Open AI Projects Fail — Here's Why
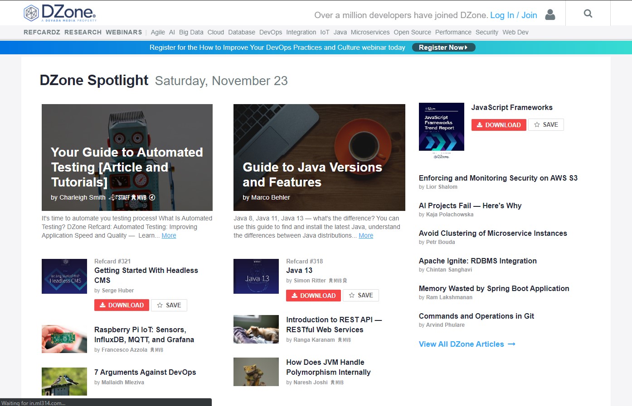Viewport: 632px width, 406px height. 470,205
